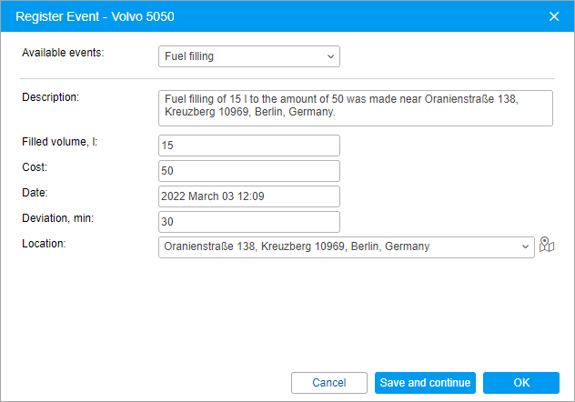Open the Available events dropdown
Viewport: 575px width, 402px height.
tap(248, 56)
